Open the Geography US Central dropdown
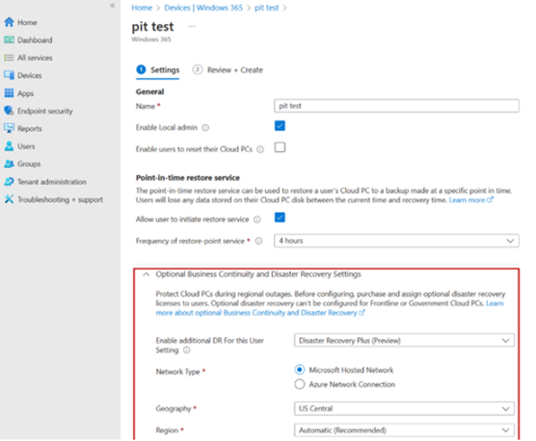 coord(404,408)
